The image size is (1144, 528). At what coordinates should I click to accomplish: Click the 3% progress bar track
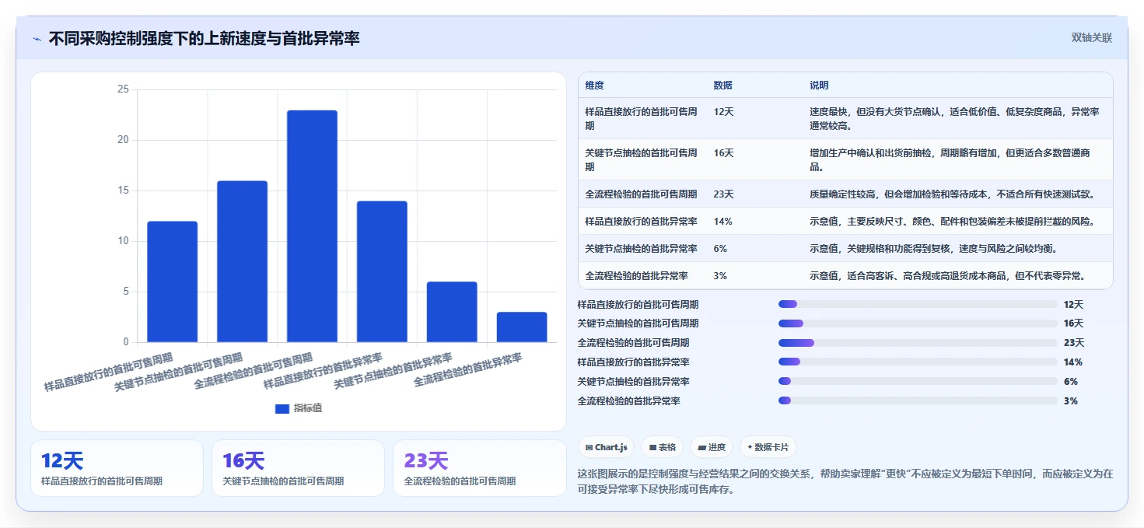[x=918, y=400]
